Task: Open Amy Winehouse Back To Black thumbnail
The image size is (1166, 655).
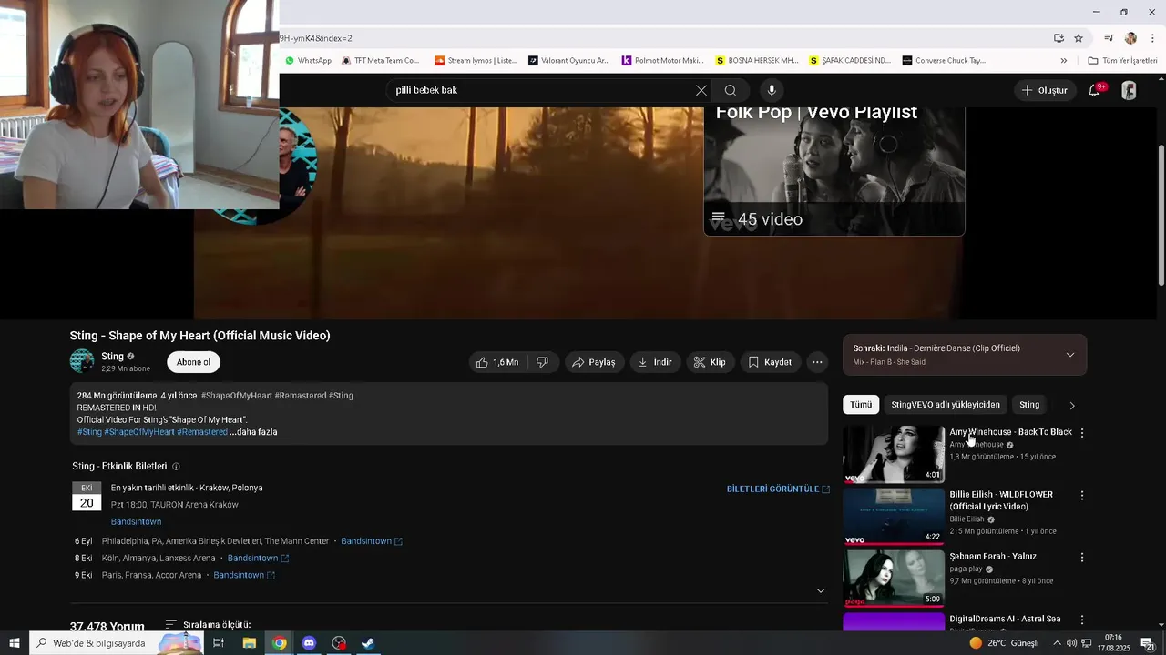Action: pyautogui.click(x=893, y=453)
